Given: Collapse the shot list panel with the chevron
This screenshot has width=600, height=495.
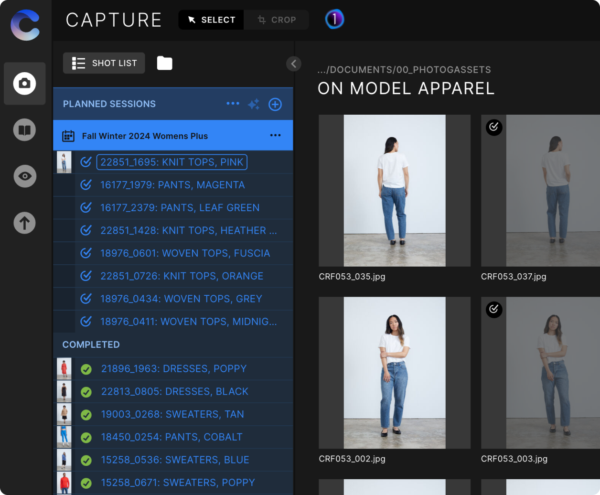Looking at the screenshot, I should pyautogui.click(x=293, y=64).
